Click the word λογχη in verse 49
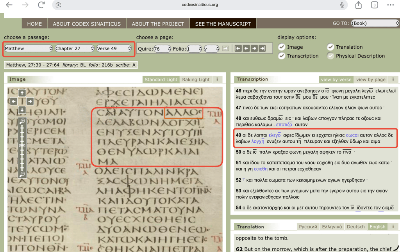400x252 pixels. [x=258, y=142]
